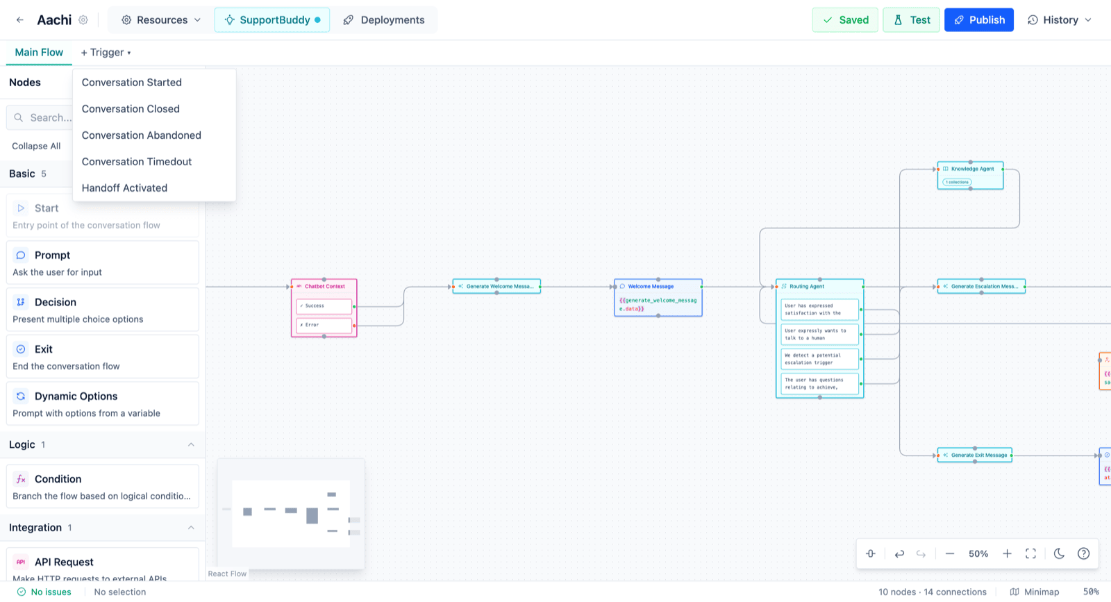The image size is (1111, 602).
Task: Redo the canvas action
Action: pyautogui.click(x=921, y=554)
